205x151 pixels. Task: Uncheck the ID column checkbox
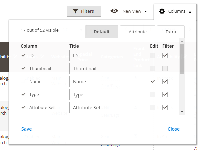[23, 56]
